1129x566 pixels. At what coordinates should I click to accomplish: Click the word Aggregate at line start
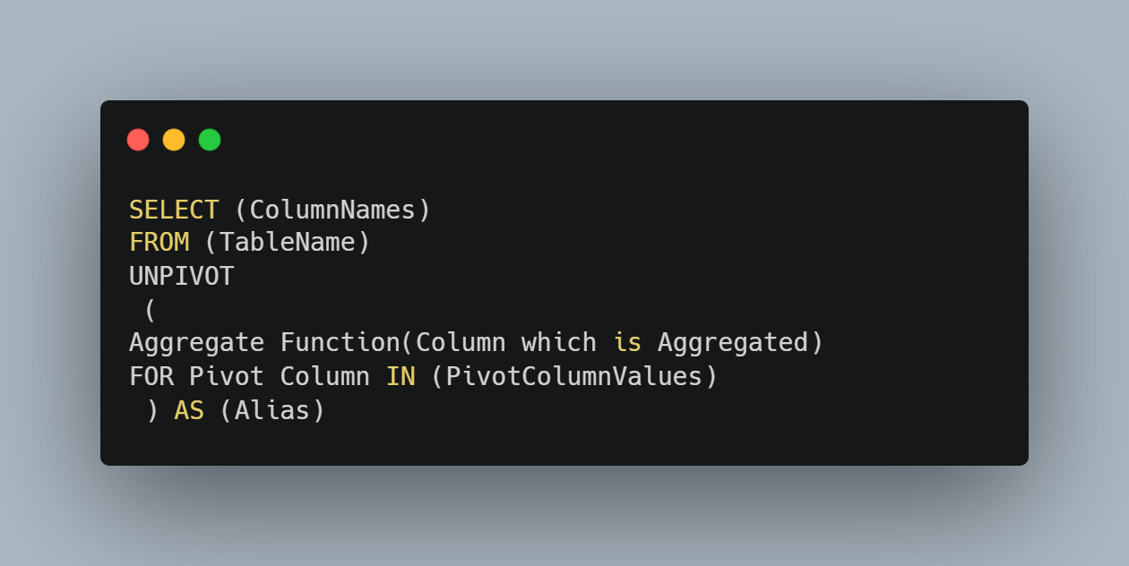click(196, 343)
